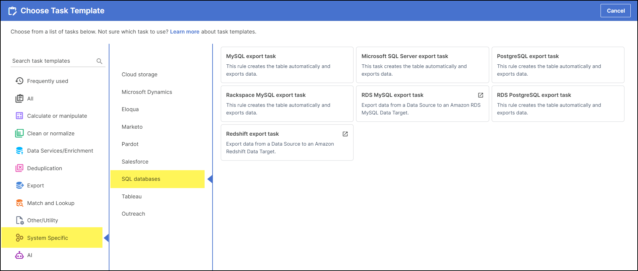The width and height of the screenshot is (638, 271).
Task: Select the Redshift export task card
Action: 287,142
